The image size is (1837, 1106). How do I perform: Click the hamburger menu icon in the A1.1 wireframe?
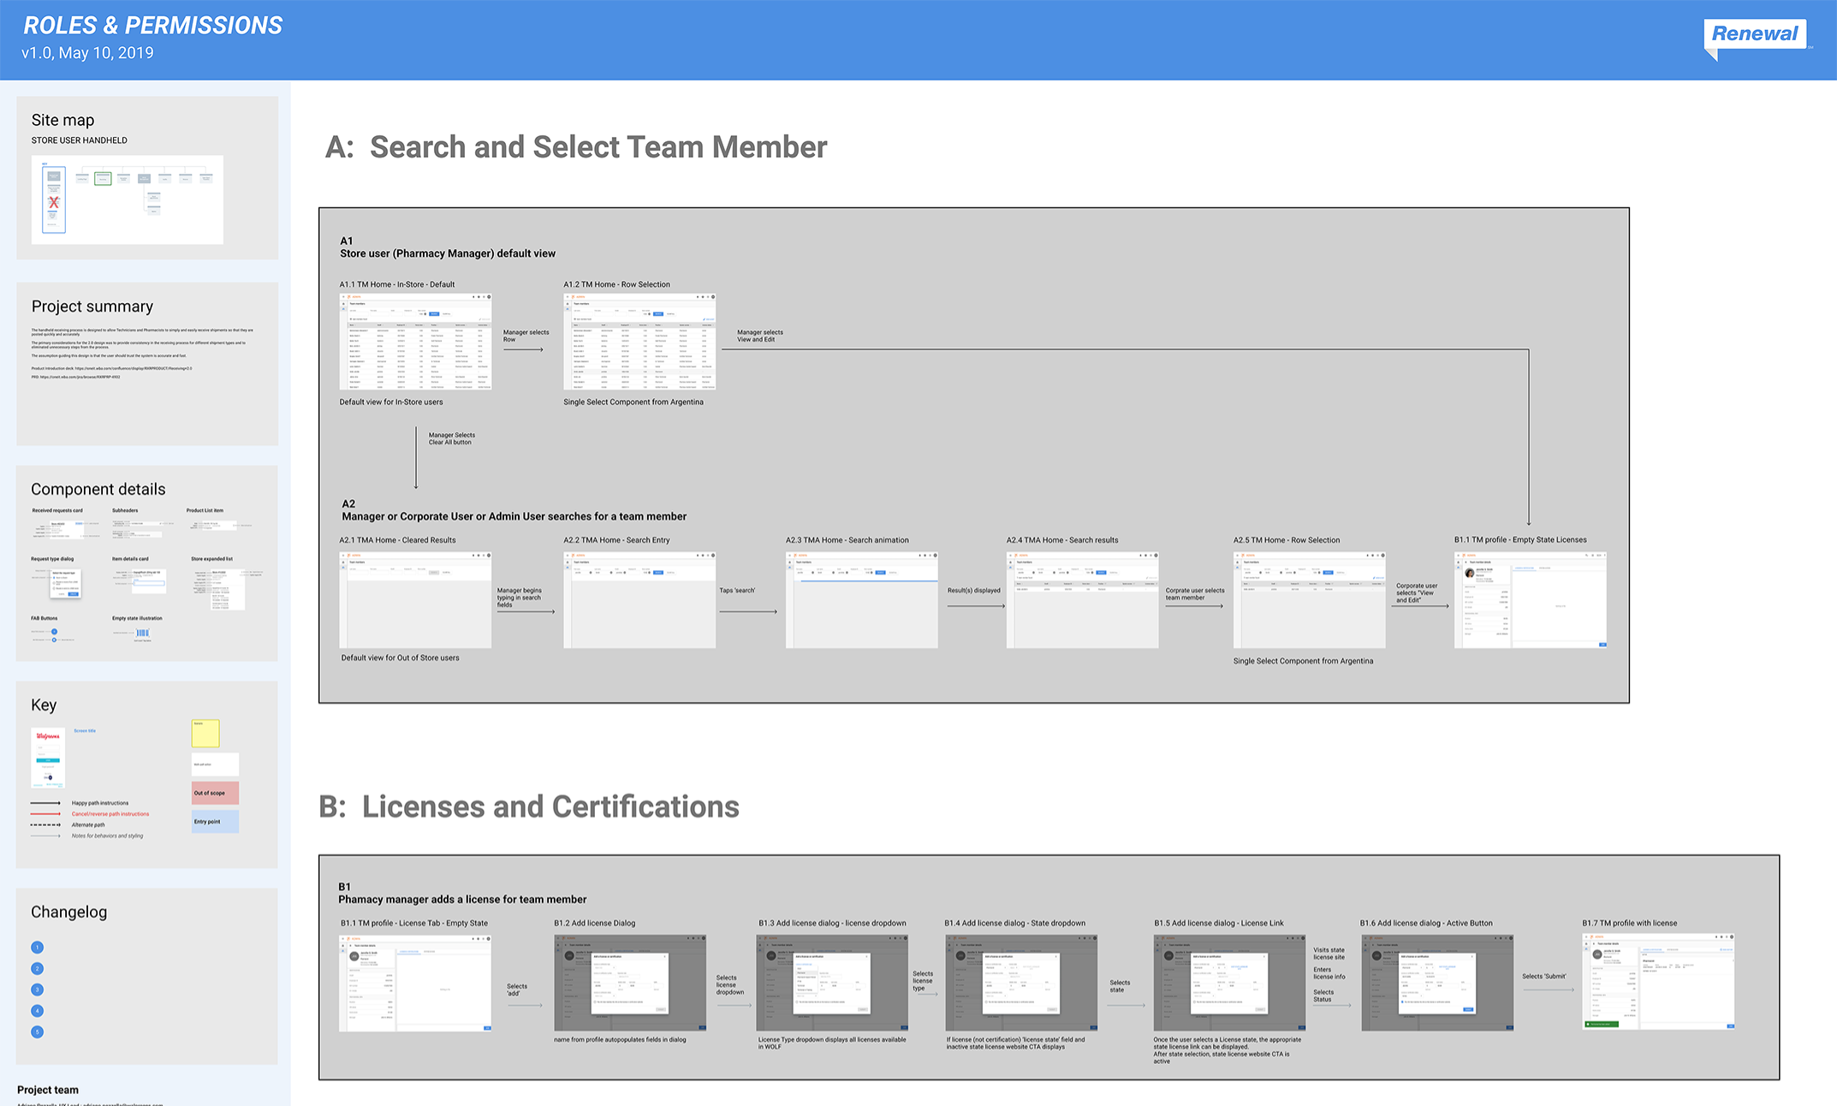click(x=343, y=297)
